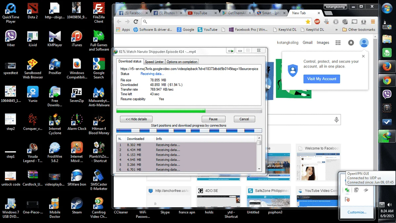The height and width of the screenshot is (223, 396).
Task: Open QuickTime Player desktop icon
Action: (x=11, y=13)
